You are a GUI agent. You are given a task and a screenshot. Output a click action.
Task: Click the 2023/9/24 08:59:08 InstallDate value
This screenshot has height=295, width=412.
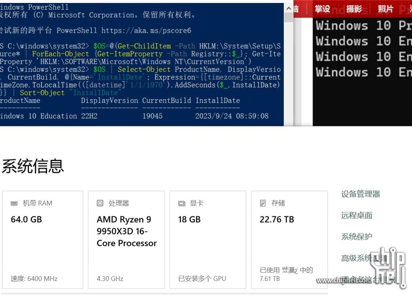coord(232,116)
